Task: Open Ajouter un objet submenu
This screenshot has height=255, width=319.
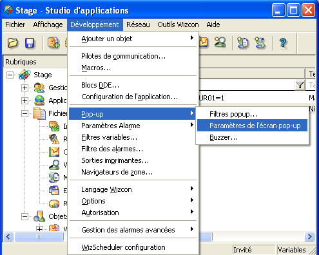Action: coord(133,39)
